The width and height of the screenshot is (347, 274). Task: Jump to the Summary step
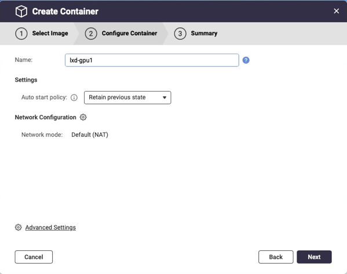(204, 33)
